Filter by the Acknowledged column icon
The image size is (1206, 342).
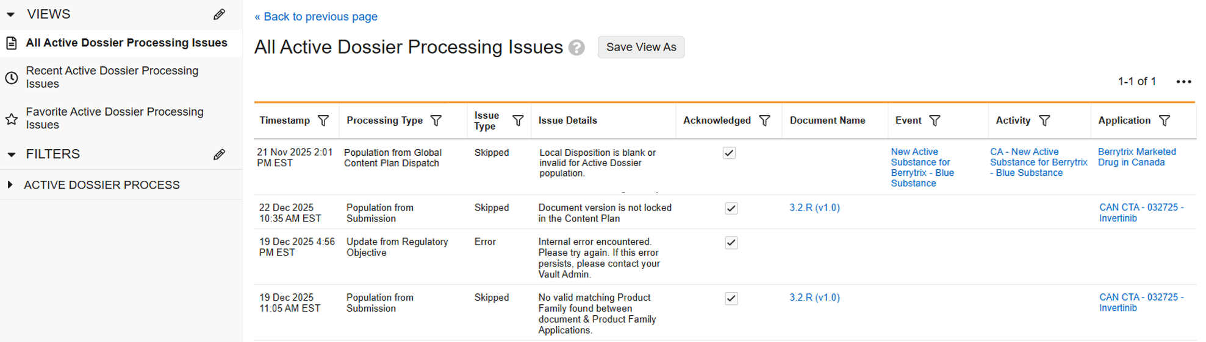(764, 120)
